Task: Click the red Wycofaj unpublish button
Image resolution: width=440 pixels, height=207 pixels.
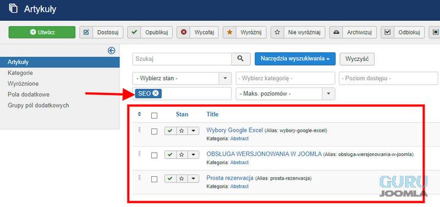Action: click(x=197, y=32)
